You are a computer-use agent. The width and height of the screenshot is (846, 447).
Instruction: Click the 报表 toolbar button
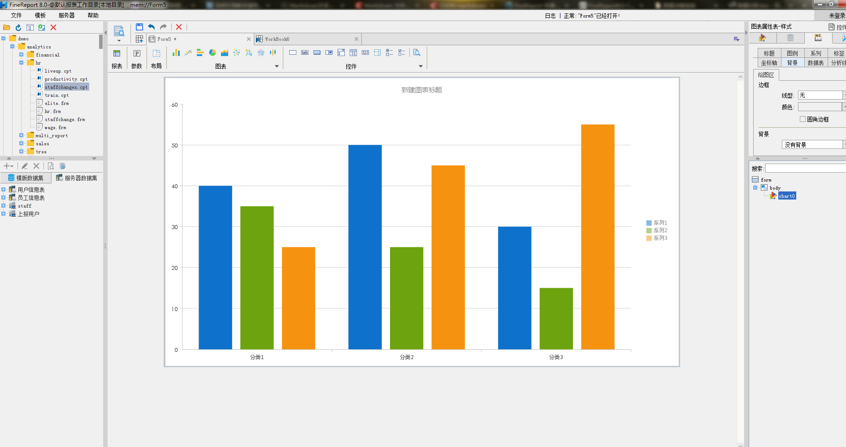click(117, 59)
